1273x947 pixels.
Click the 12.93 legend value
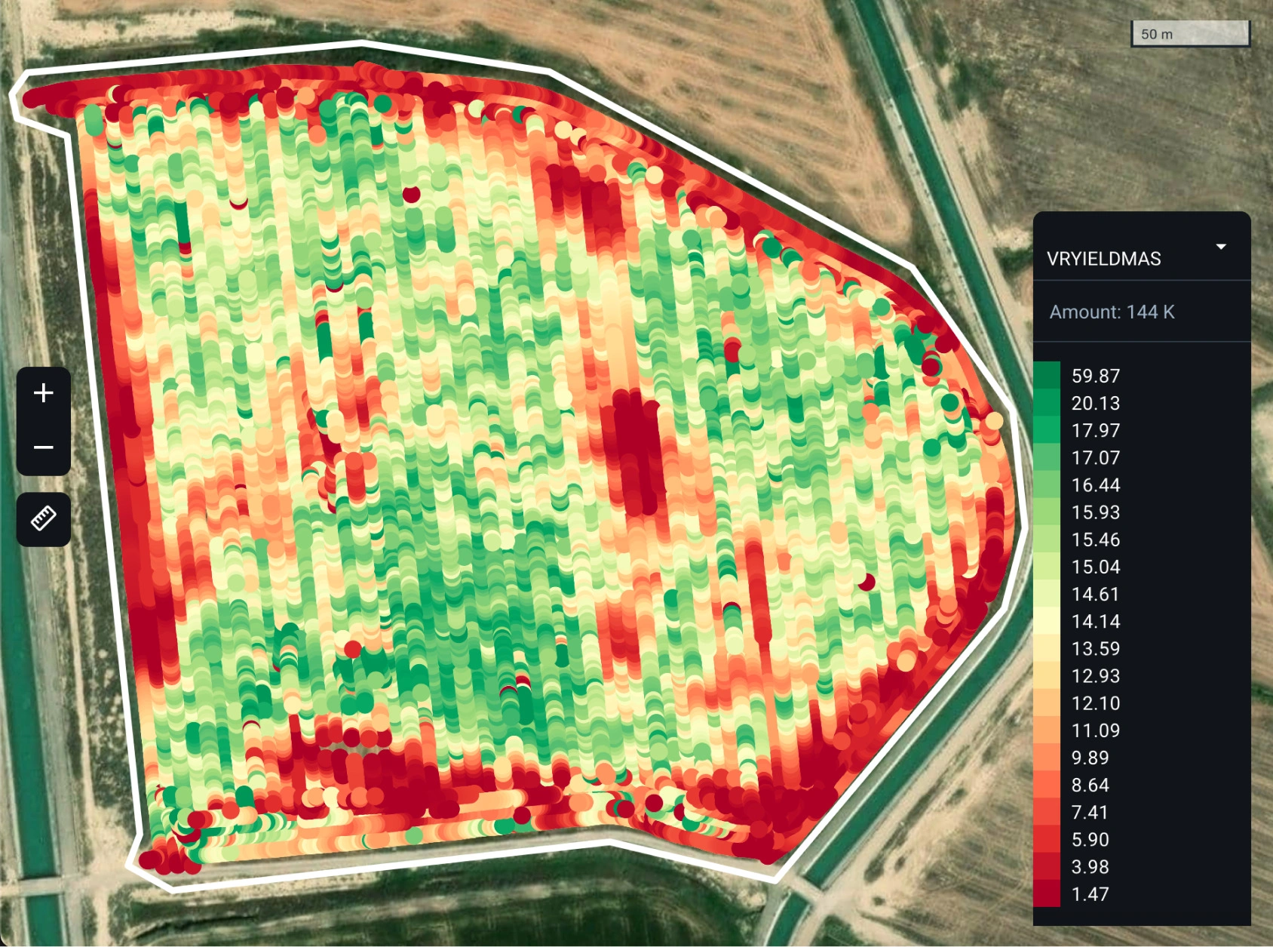[1095, 676]
